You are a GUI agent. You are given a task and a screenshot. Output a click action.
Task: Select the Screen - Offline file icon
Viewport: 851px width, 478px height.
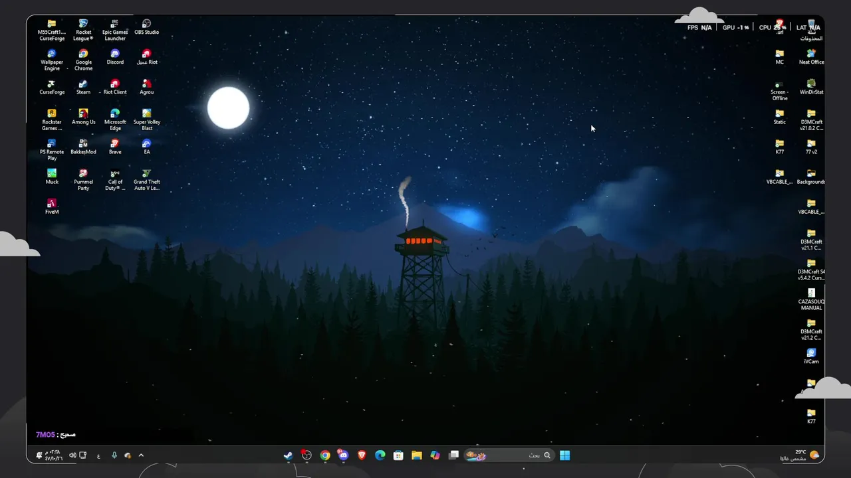pos(779,90)
